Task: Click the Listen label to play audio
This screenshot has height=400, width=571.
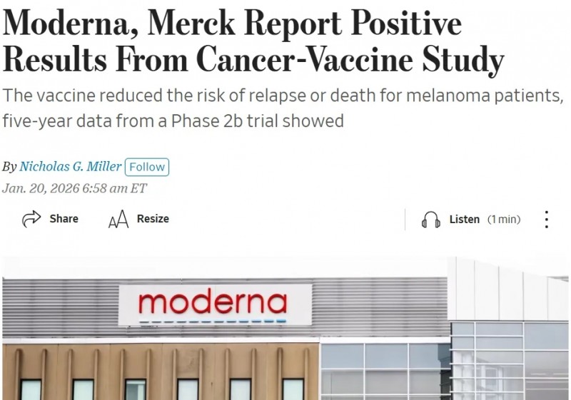Action: pos(464,220)
